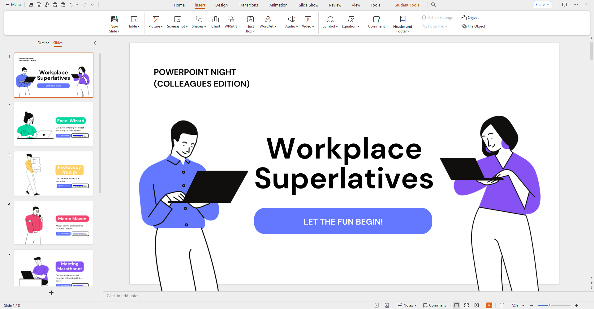Switch to Slide Sorter view
594x309 pixels.
tap(467, 305)
